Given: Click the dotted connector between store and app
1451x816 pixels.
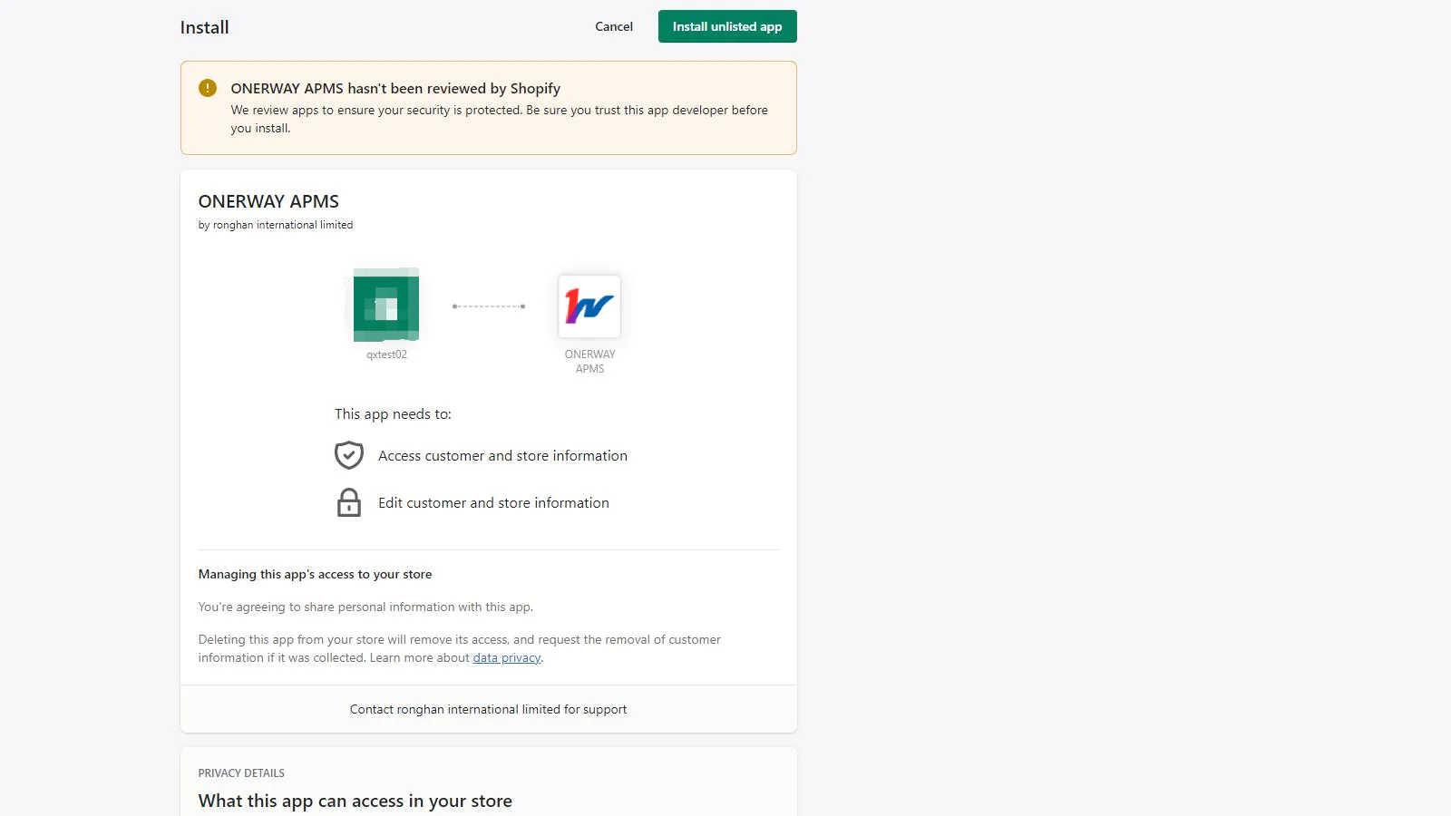Looking at the screenshot, I should [490, 306].
